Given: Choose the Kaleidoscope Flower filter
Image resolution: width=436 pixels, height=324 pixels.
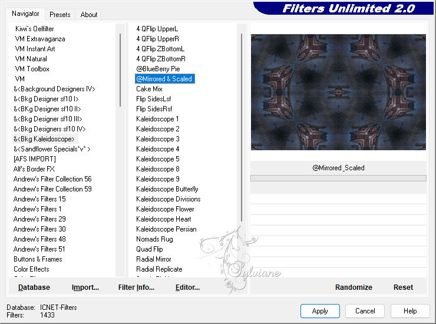Looking at the screenshot, I should point(165,209).
